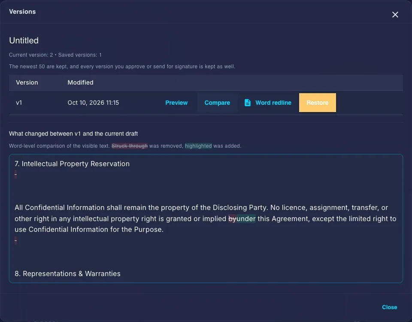Click the '8. Representations & Warranties' heading
412x322 pixels.
click(67, 273)
